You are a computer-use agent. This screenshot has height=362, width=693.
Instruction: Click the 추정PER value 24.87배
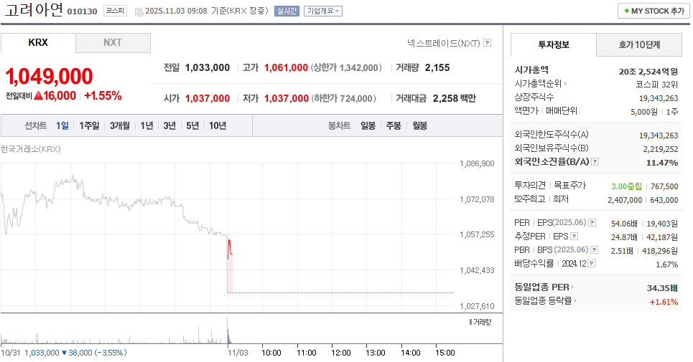[624, 238]
